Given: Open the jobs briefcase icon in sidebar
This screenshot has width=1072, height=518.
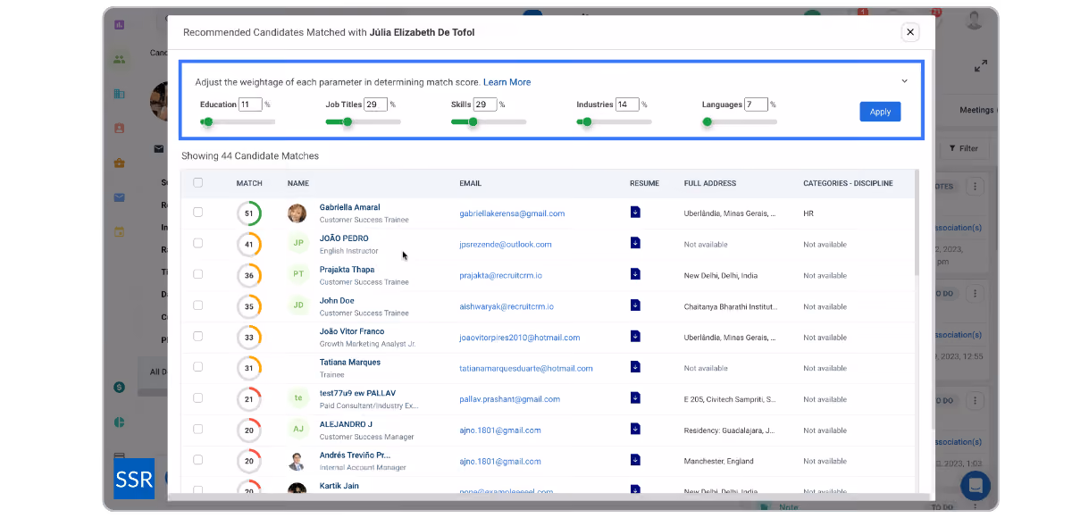Looking at the screenshot, I should coord(119,163).
